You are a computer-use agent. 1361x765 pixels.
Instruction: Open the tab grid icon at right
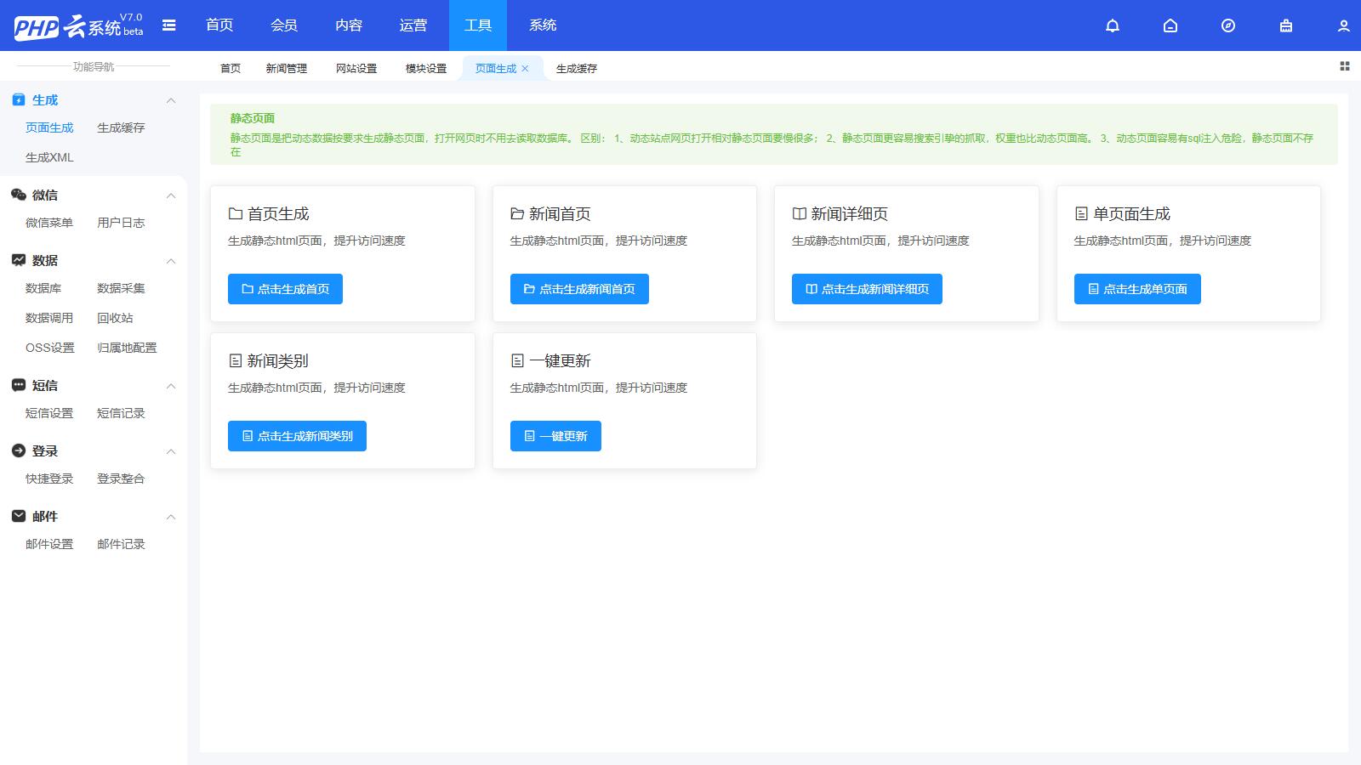tap(1345, 66)
